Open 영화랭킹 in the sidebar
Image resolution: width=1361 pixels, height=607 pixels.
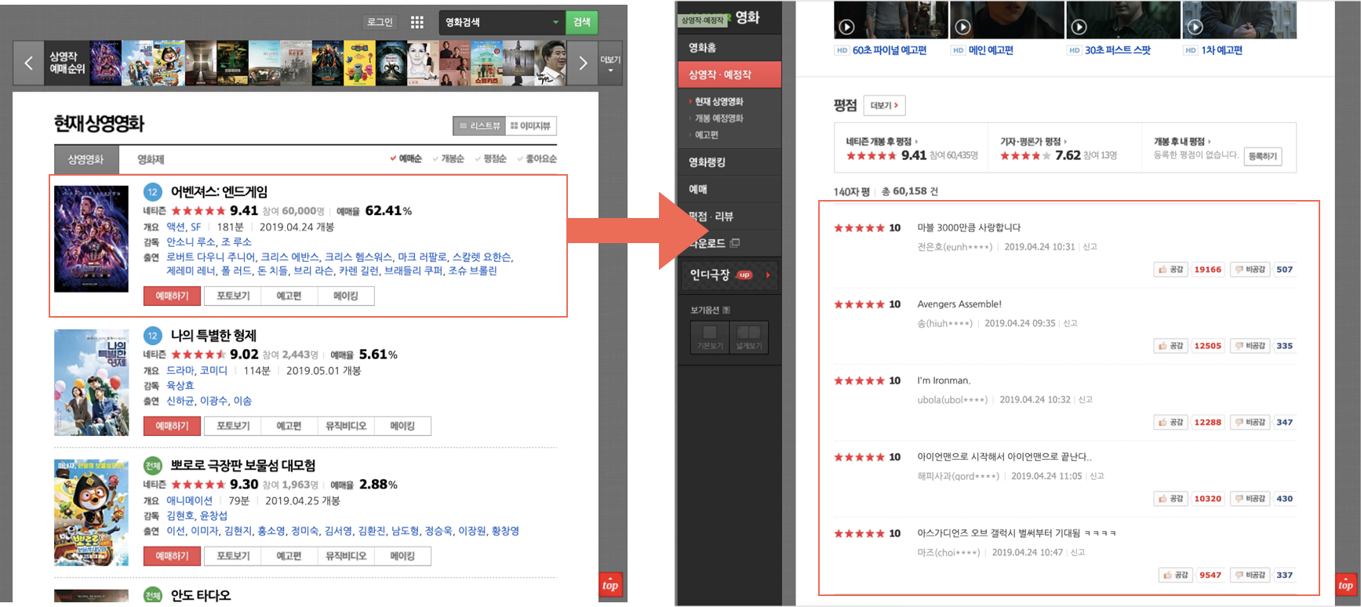pyautogui.click(x=730, y=162)
